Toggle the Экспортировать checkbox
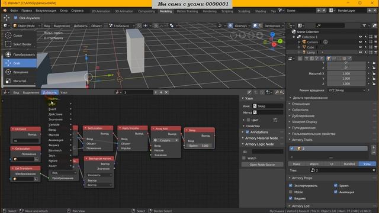 tap(291, 186)
